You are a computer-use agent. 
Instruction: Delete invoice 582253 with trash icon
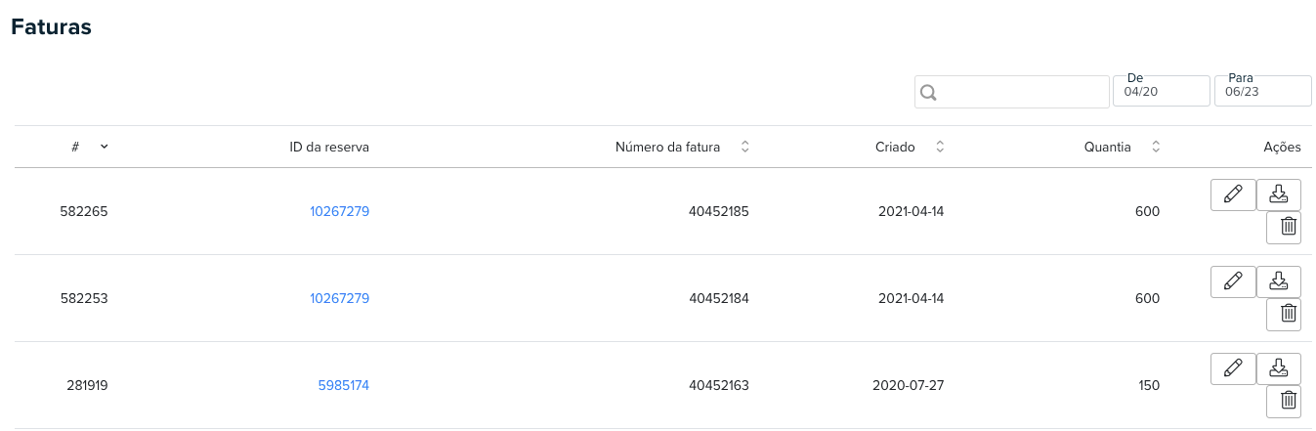click(1289, 315)
